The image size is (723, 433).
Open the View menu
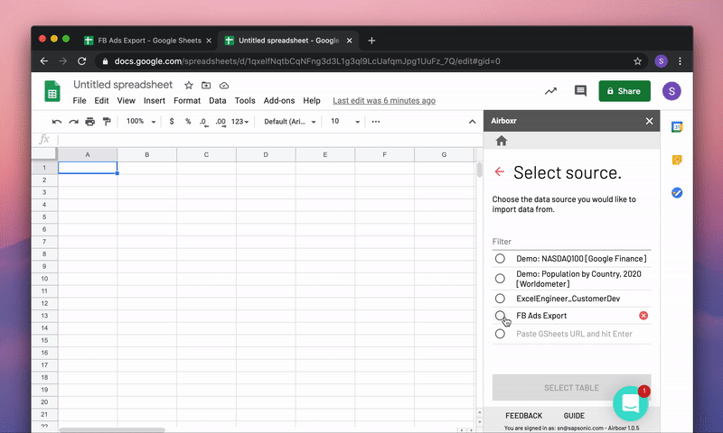point(126,100)
